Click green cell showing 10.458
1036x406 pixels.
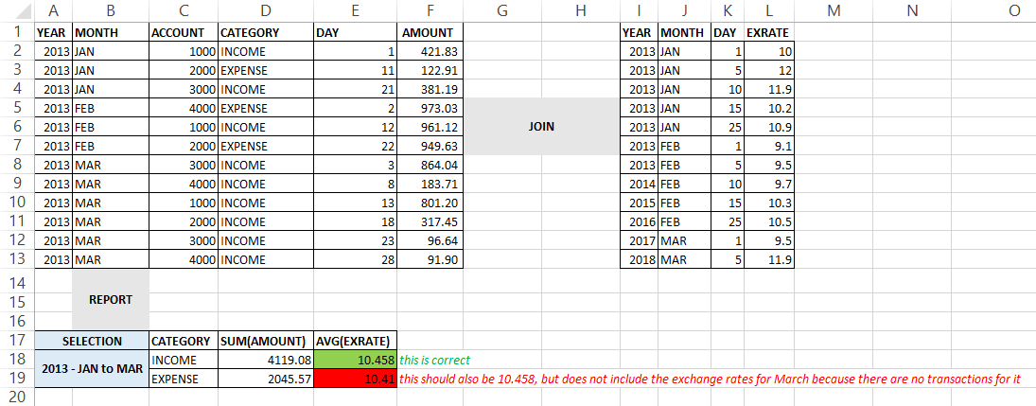pos(356,361)
